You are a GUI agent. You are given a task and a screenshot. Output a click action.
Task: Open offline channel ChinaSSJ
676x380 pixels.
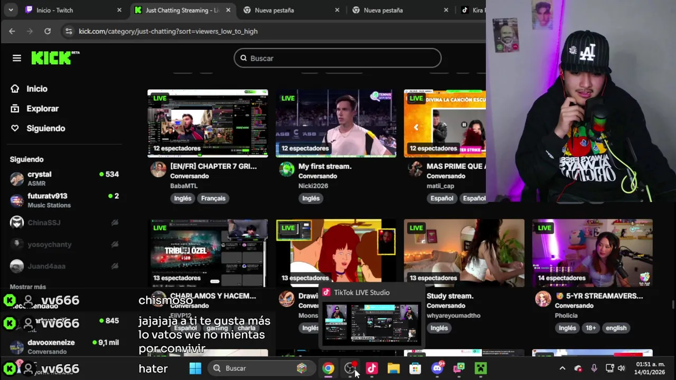pyautogui.click(x=64, y=223)
